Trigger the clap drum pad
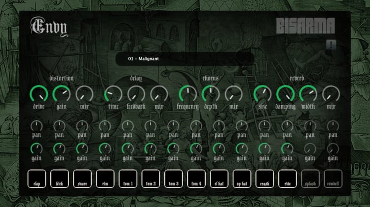Image resolution: width=370 pixels, height=207 pixels. coord(37,179)
